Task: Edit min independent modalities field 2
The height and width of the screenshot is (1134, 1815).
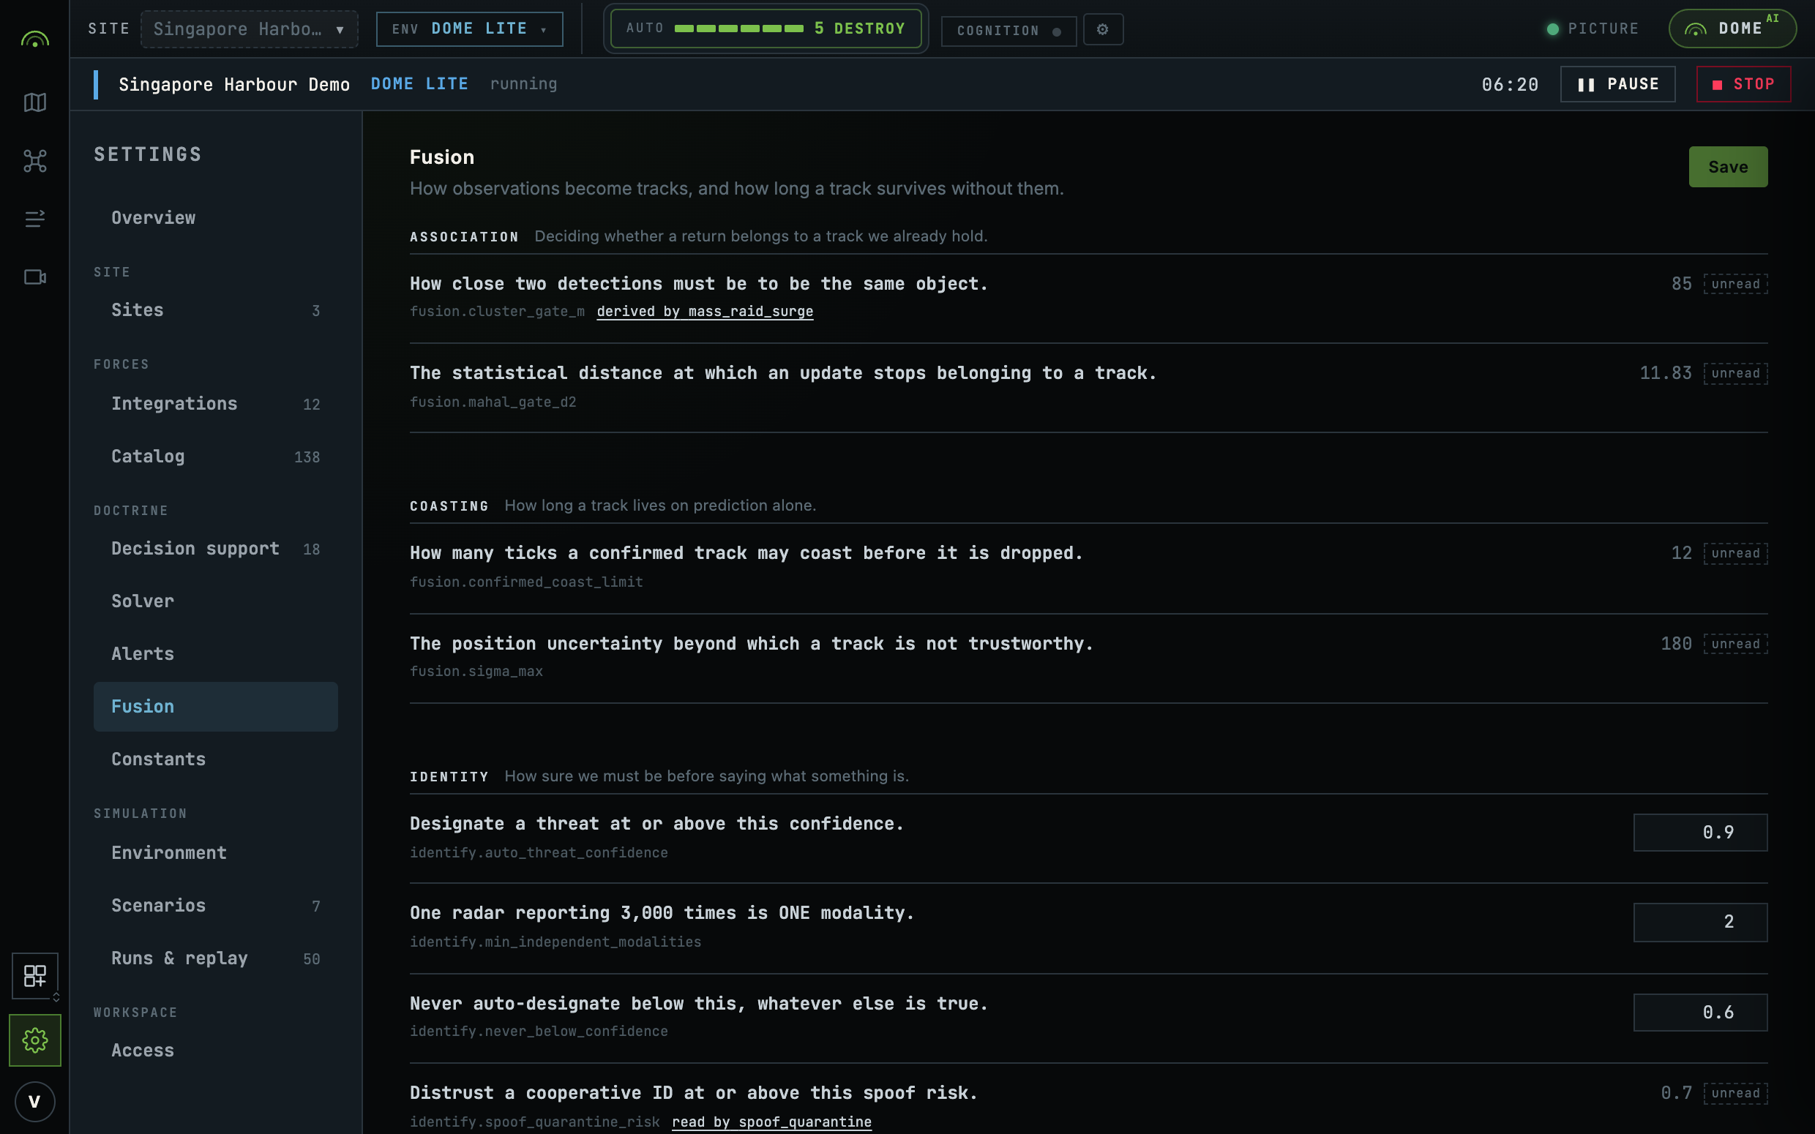Action: 1699,922
